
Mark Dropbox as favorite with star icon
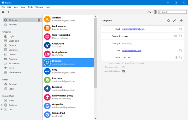[169, 21]
